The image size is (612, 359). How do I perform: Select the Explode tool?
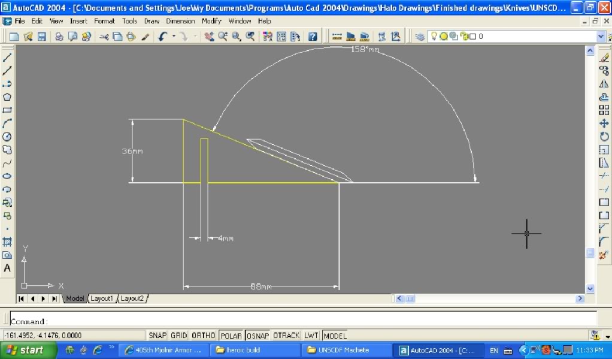click(x=604, y=255)
